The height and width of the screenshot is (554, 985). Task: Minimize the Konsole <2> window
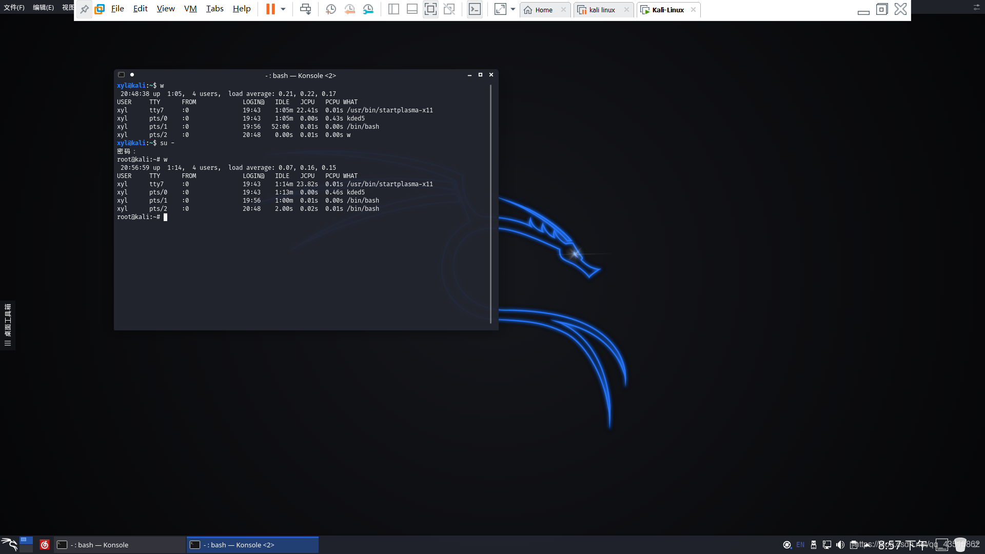point(469,75)
